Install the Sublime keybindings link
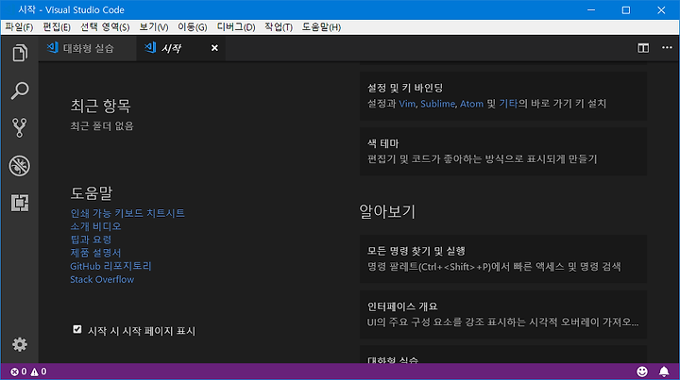 coord(437,104)
